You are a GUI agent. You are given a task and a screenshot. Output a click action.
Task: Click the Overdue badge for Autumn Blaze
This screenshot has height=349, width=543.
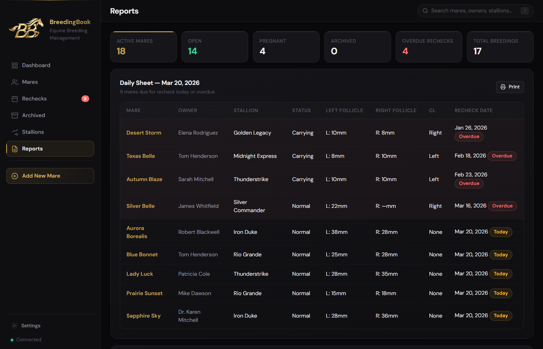tap(469, 183)
